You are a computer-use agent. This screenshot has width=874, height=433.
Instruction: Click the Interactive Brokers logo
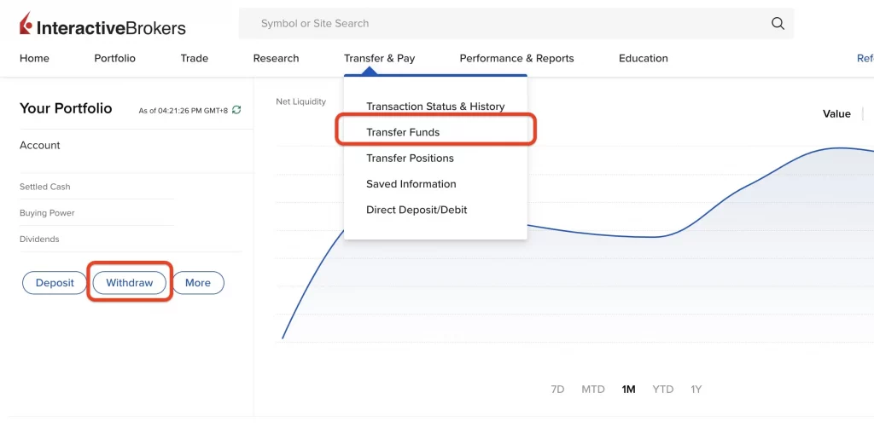pos(102,26)
